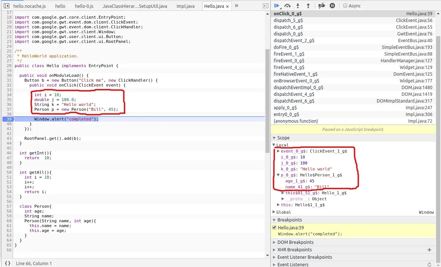441x267 pixels.
Task: Expand the event_0_g$ variable
Action: pyautogui.click(x=278, y=151)
